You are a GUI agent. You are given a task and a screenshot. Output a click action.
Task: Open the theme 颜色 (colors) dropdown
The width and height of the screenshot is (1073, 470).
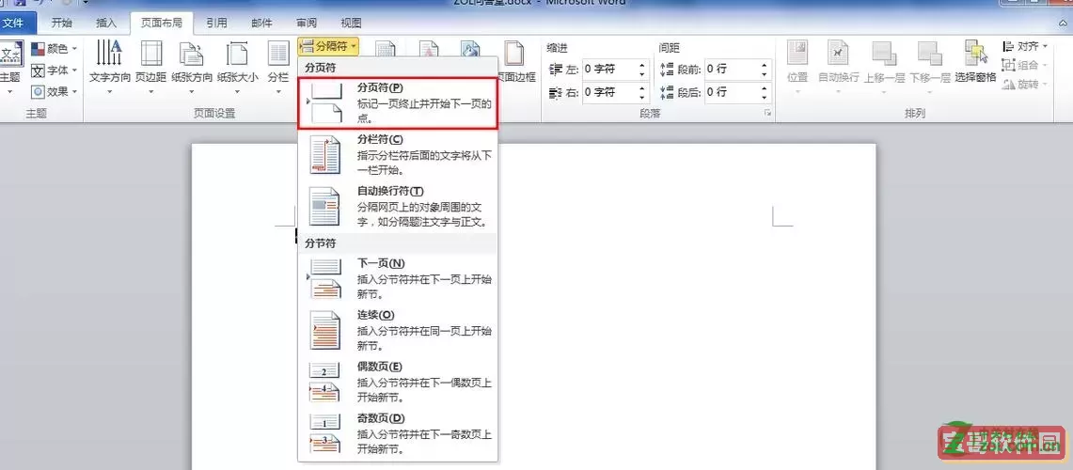(x=54, y=49)
